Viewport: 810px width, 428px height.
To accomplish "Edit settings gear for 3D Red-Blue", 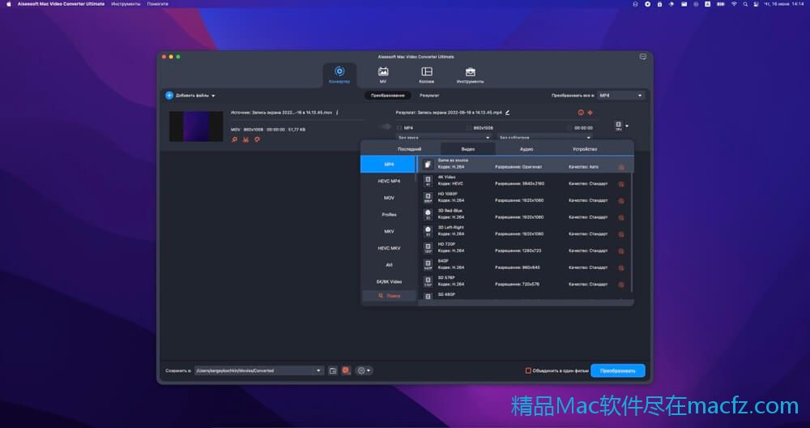I will click(x=621, y=217).
